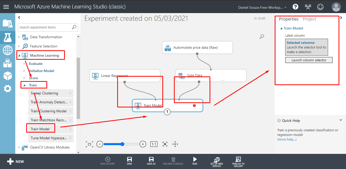Screen dimensions: 346x169
Task: Open Trained Models cube icon in sidebar
Action: 7,76
